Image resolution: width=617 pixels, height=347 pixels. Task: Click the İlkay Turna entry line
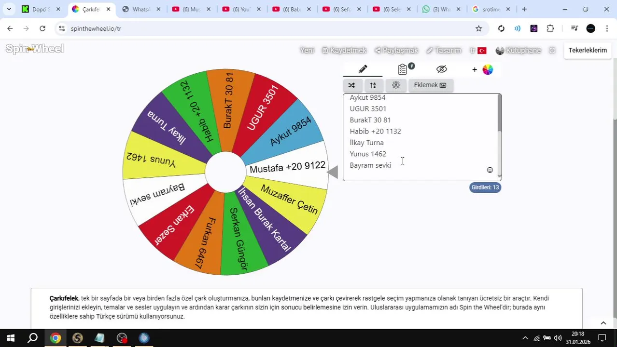click(x=366, y=143)
